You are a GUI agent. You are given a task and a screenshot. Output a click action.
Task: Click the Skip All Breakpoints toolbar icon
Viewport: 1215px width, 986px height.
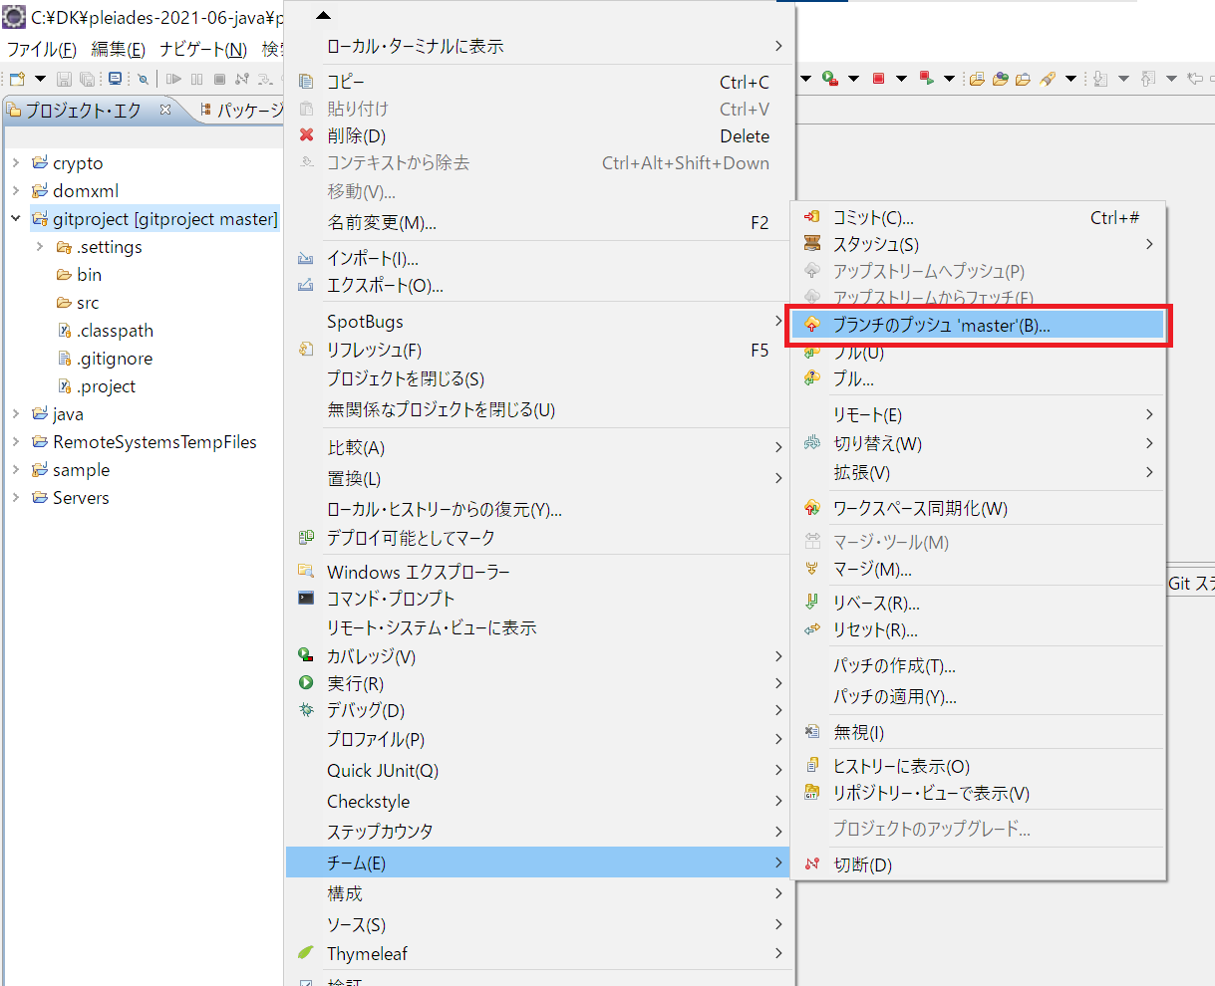pyautogui.click(x=143, y=79)
